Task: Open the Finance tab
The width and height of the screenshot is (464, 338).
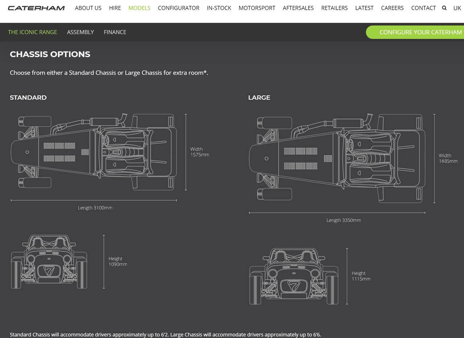Action: (x=115, y=32)
